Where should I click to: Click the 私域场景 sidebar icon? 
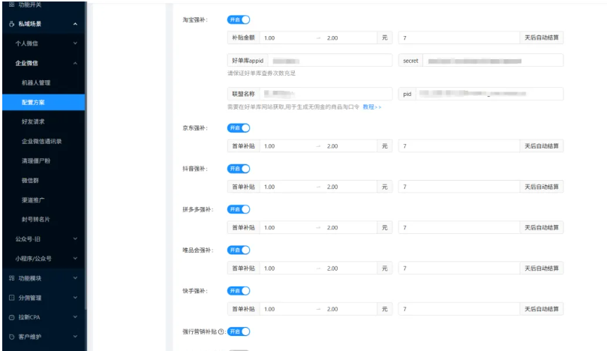pyautogui.click(x=11, y=24)
